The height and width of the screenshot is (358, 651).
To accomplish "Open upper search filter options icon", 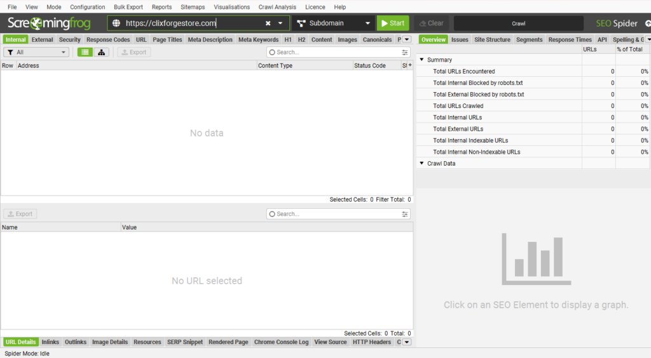I will click(x=405, y=52).
